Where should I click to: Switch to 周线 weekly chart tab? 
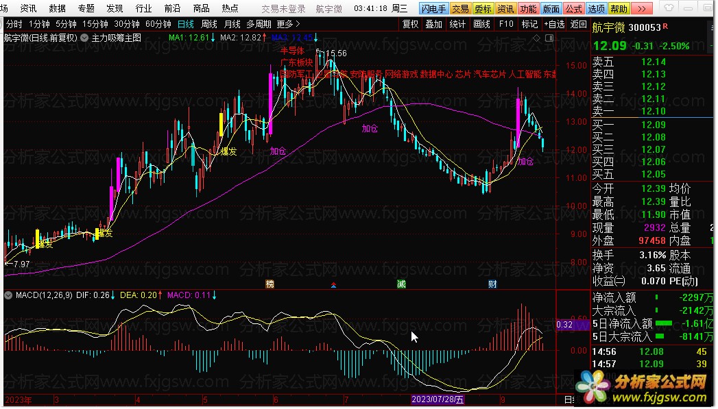point(208,24)
